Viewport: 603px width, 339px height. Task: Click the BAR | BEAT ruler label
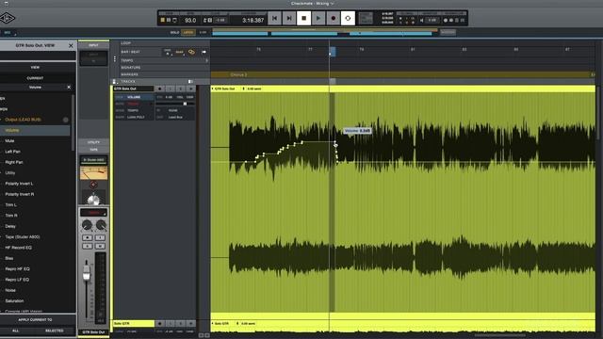click(x=130, y=52)
